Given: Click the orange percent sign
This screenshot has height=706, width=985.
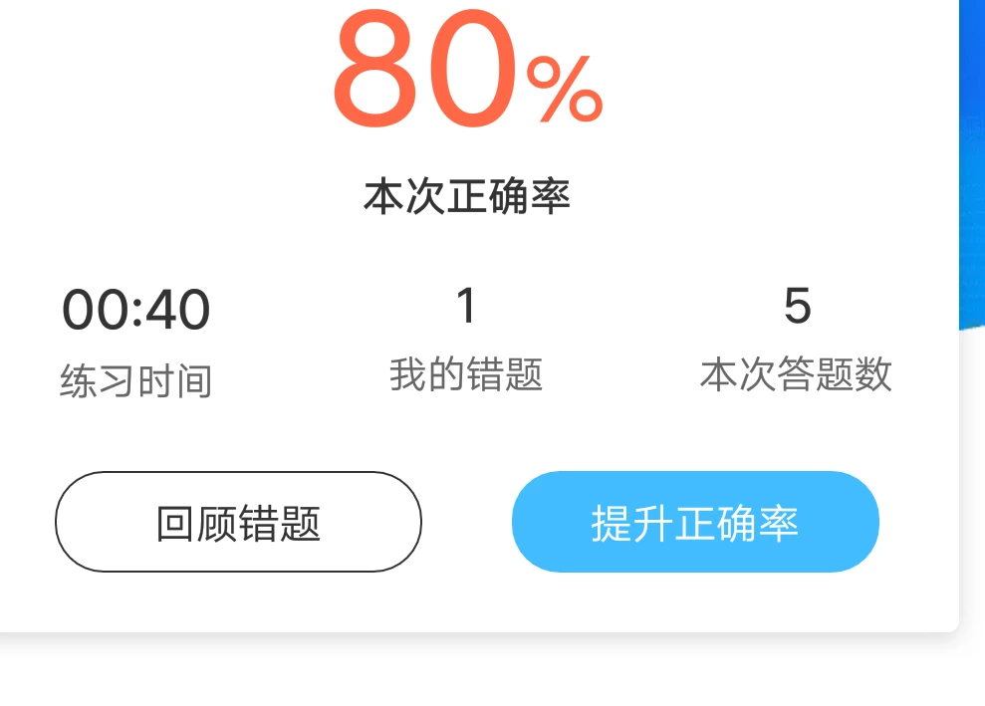Looking at the screenshot, I should [x=565, y=89].
